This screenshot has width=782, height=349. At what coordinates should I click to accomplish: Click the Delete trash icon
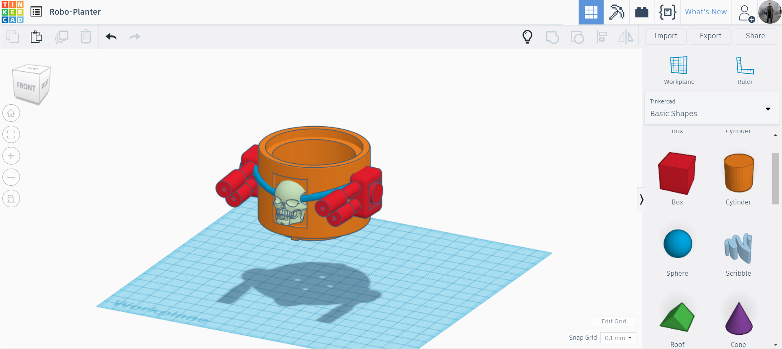tap(86, 37)
